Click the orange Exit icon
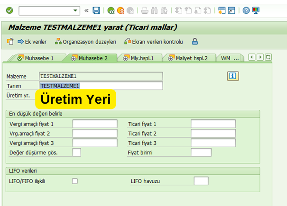The width and height of the screenshot is (287, 206). [120, 10]
